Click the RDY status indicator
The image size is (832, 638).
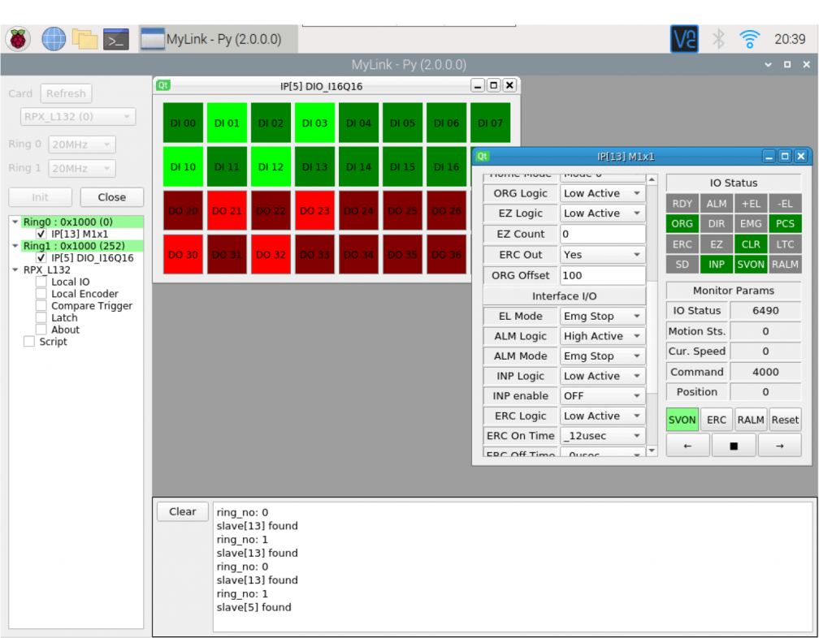(682, 204)
